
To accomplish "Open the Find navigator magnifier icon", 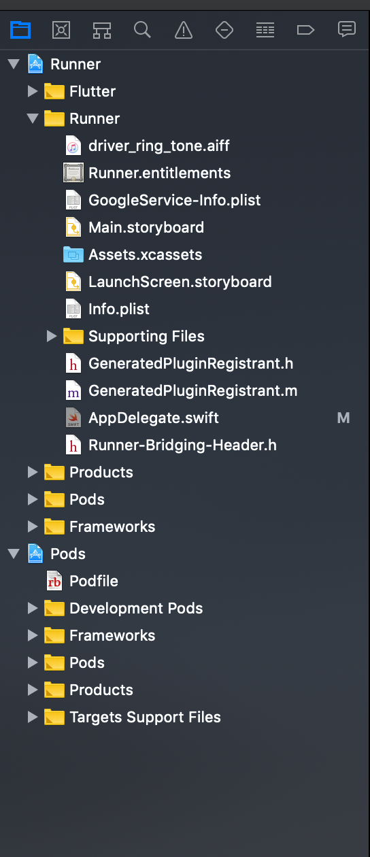I will click(142, 30).
